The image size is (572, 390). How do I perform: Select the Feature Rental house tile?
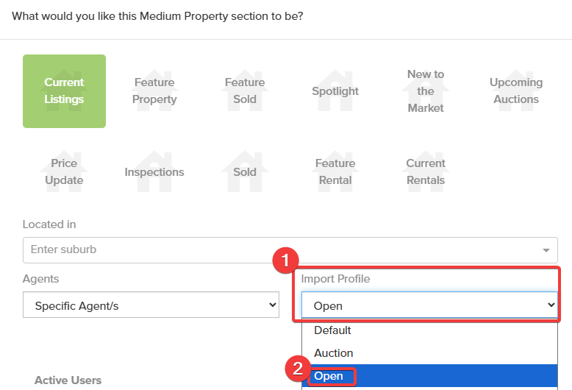coord(335,172)
